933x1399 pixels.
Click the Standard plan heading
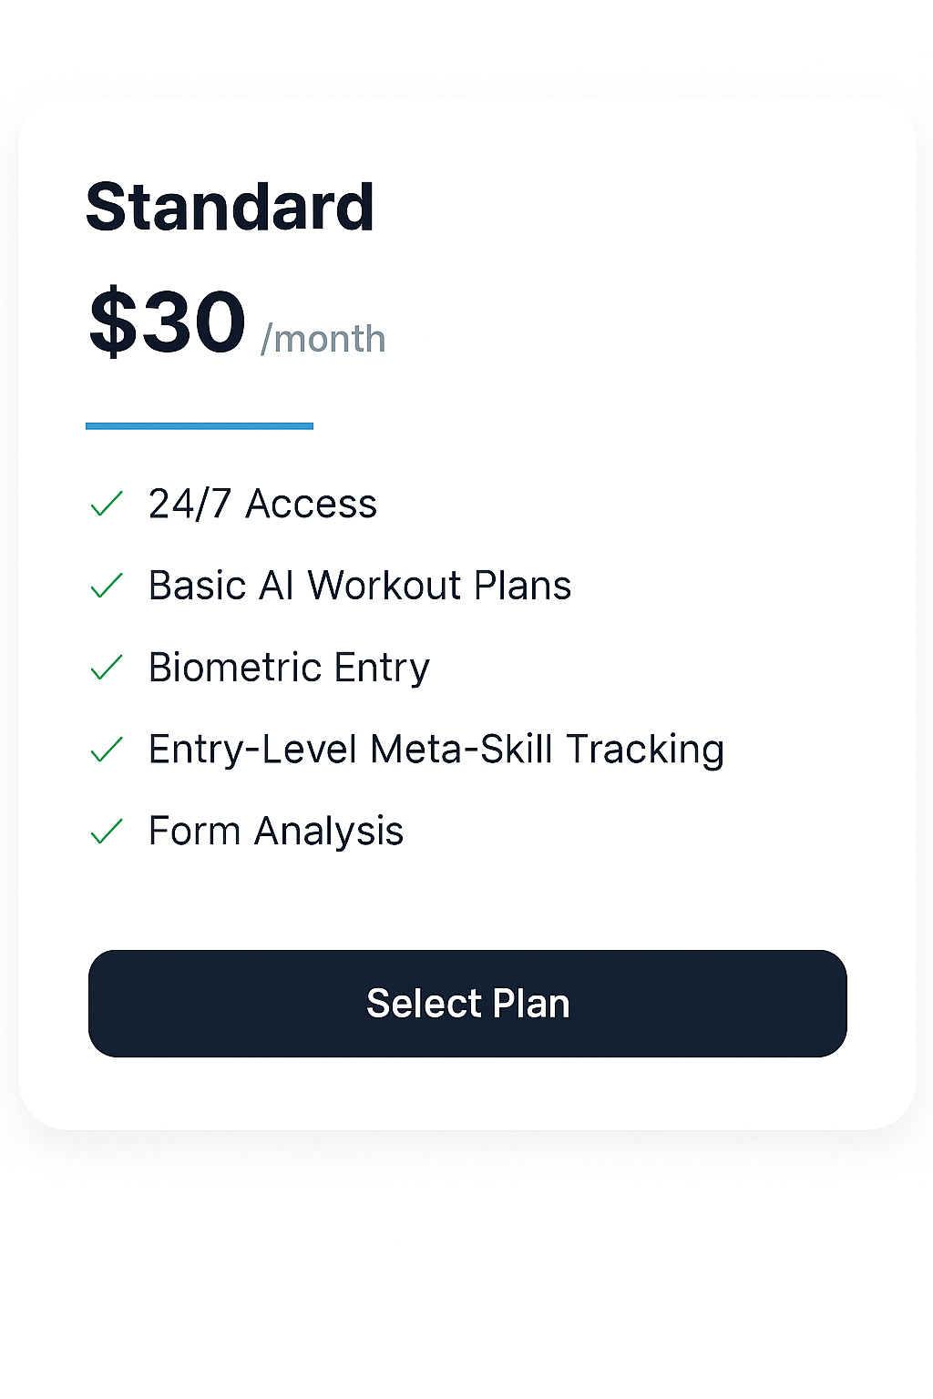coord(230,208)
